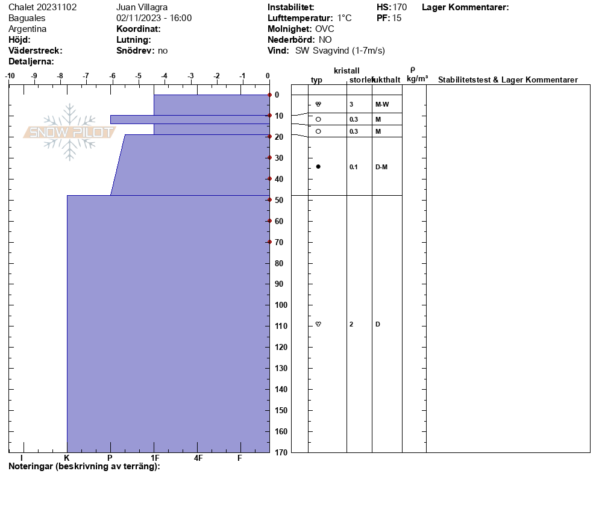Select the D-M moisture value
Viewport: 599px width, 506px height.
(x=381, y=167)
